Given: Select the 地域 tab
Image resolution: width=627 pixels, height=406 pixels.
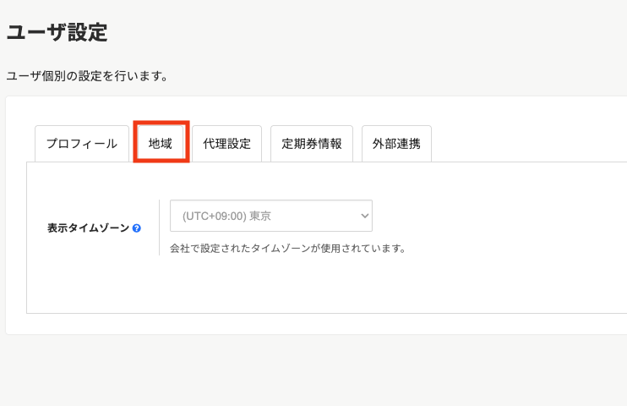Looking at the screenshot, I should click(x=161, y=144).
